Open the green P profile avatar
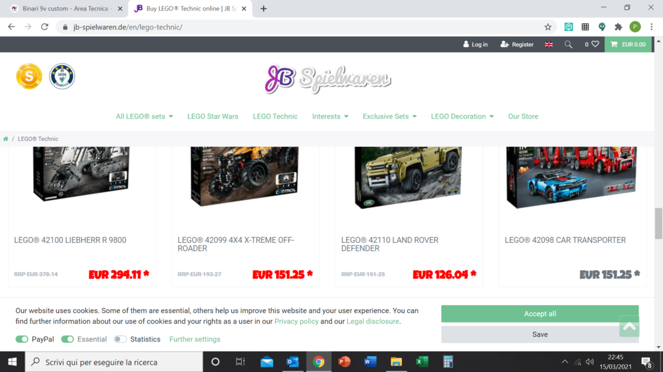The width and height of the screenshot is (663, 372). tap(634, 27)
